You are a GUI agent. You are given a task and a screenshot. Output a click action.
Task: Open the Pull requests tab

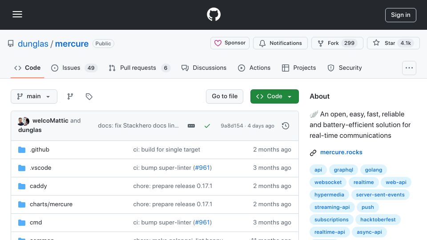point(139,68)
